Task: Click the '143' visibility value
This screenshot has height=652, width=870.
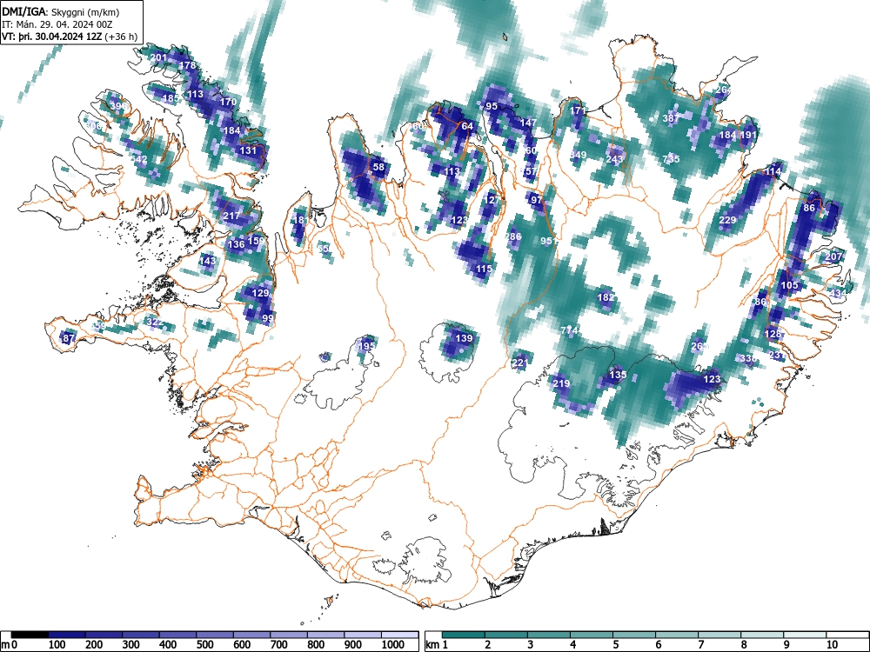Action: [x=207, y=261]
